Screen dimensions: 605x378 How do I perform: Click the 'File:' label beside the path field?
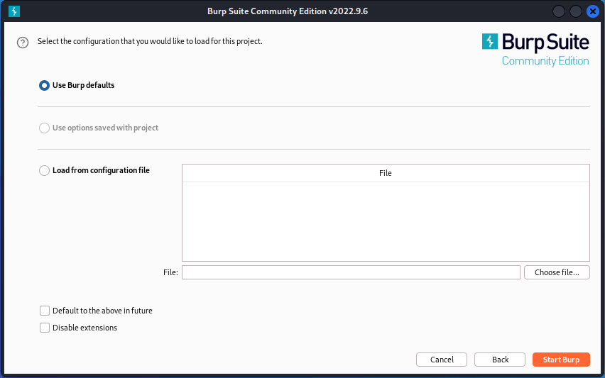coord(170,272)
